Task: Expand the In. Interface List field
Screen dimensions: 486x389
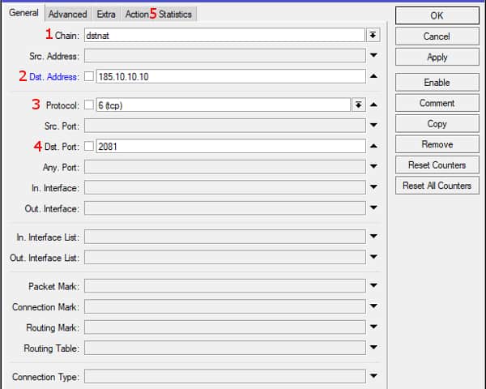Action: pos(373,237)
